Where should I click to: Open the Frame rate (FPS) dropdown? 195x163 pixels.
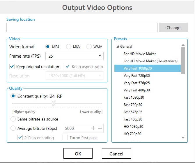74,56
